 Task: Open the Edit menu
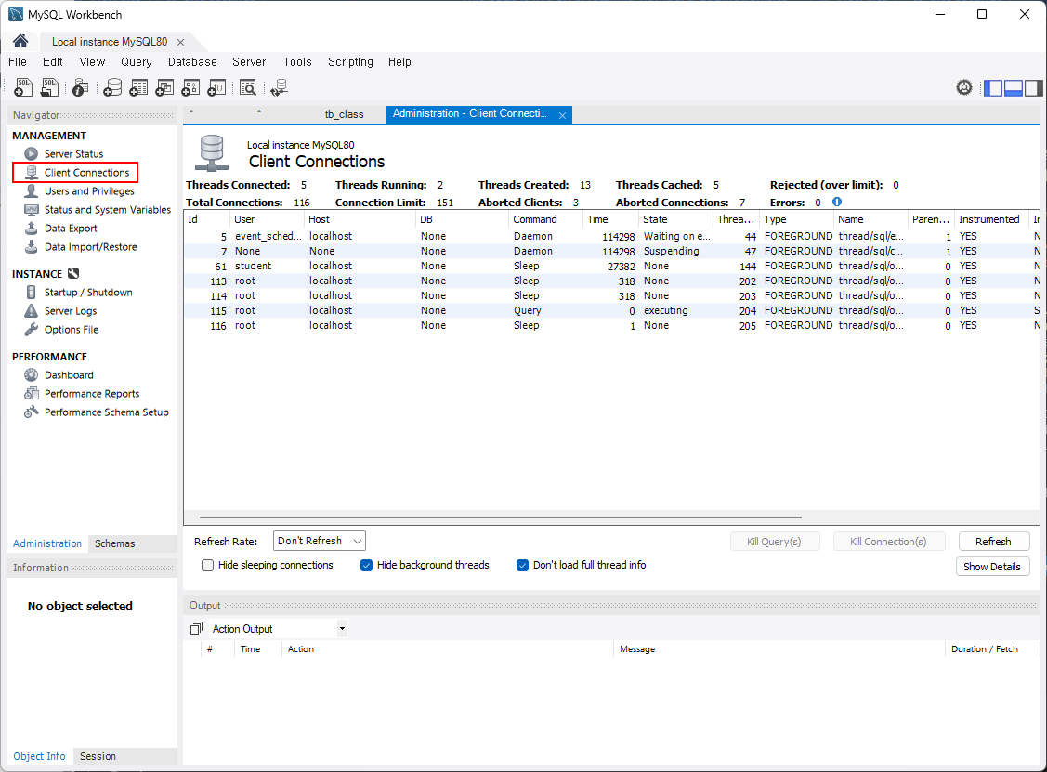tap(53, 62)
